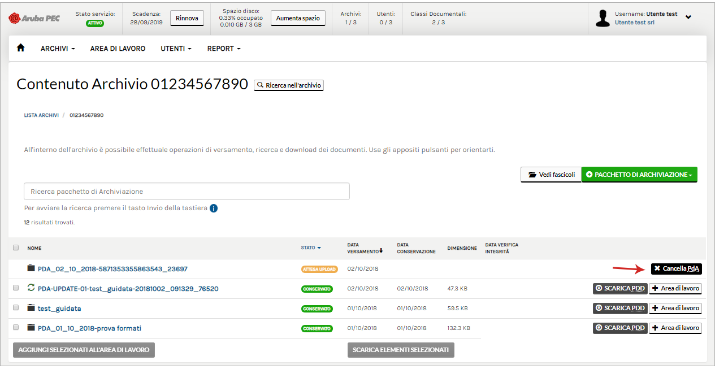Expand the user account chevron

[x=688, y=17]
